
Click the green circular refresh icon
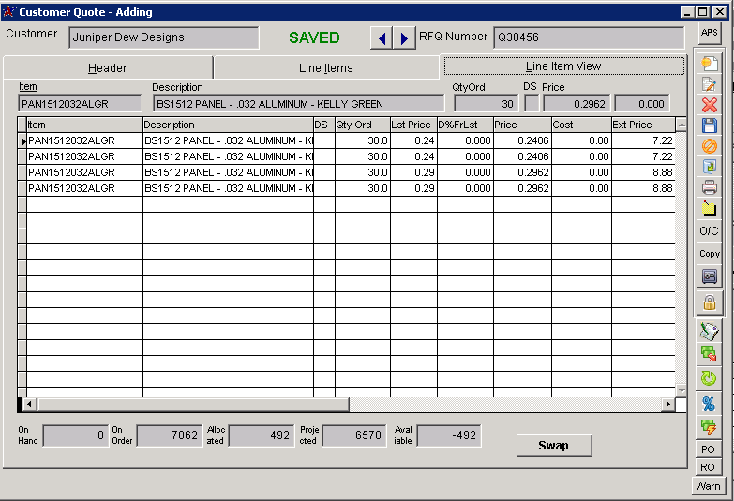[x=709, y=378]
